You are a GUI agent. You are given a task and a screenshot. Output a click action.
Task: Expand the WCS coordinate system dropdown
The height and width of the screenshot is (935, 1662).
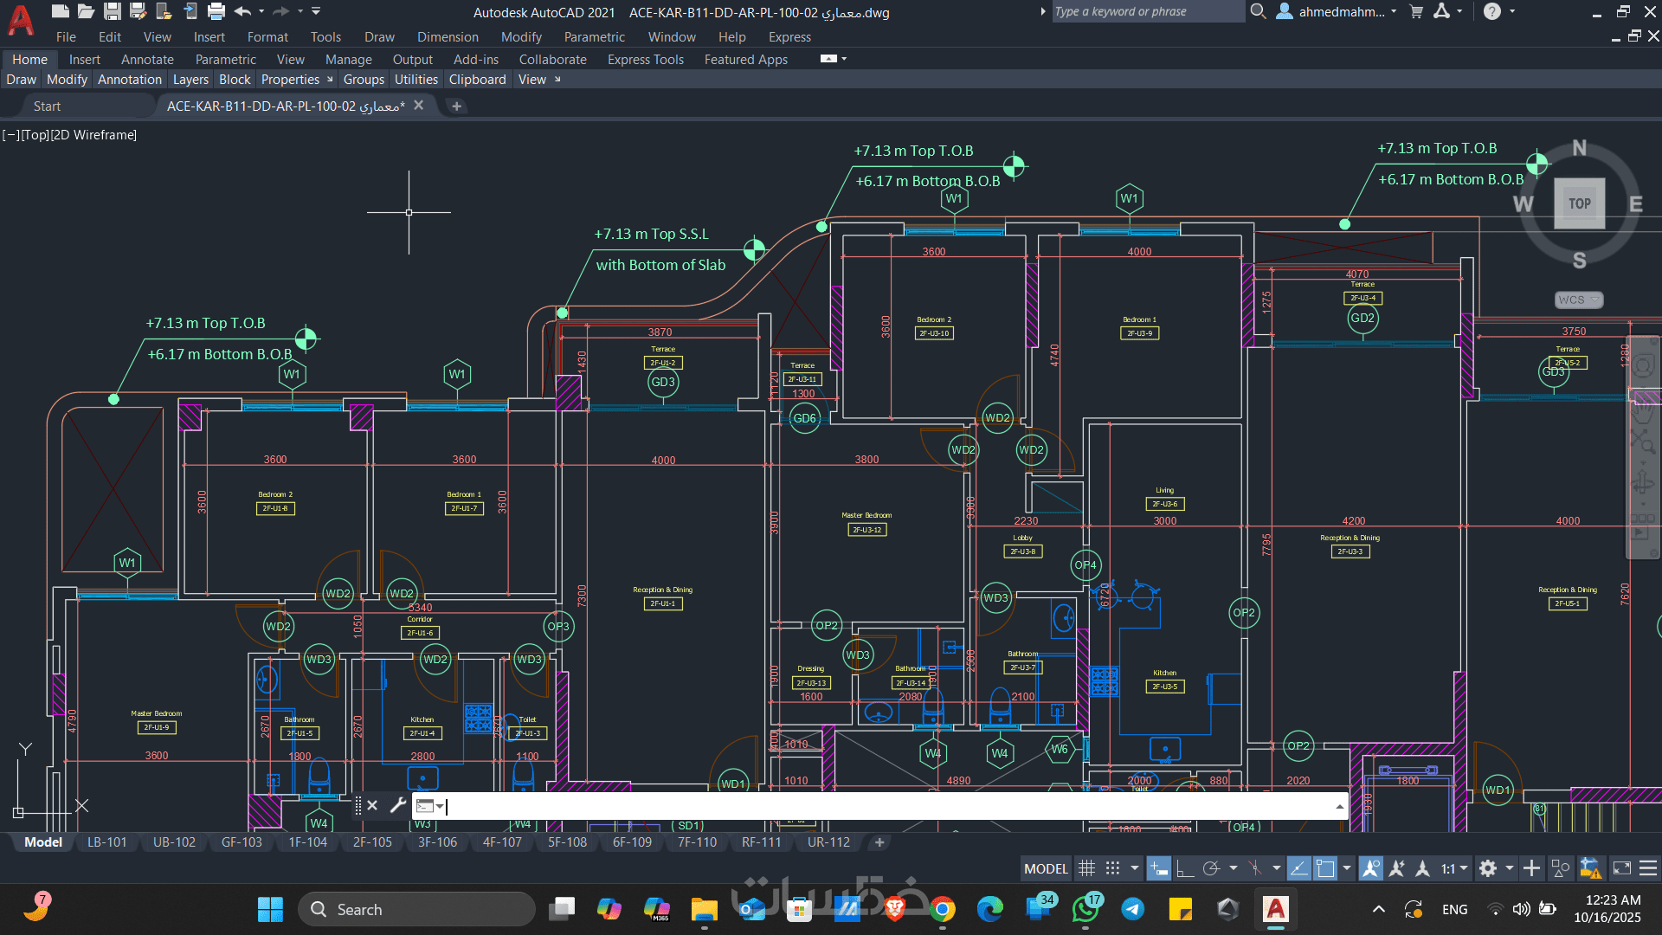coord(1579,300)
